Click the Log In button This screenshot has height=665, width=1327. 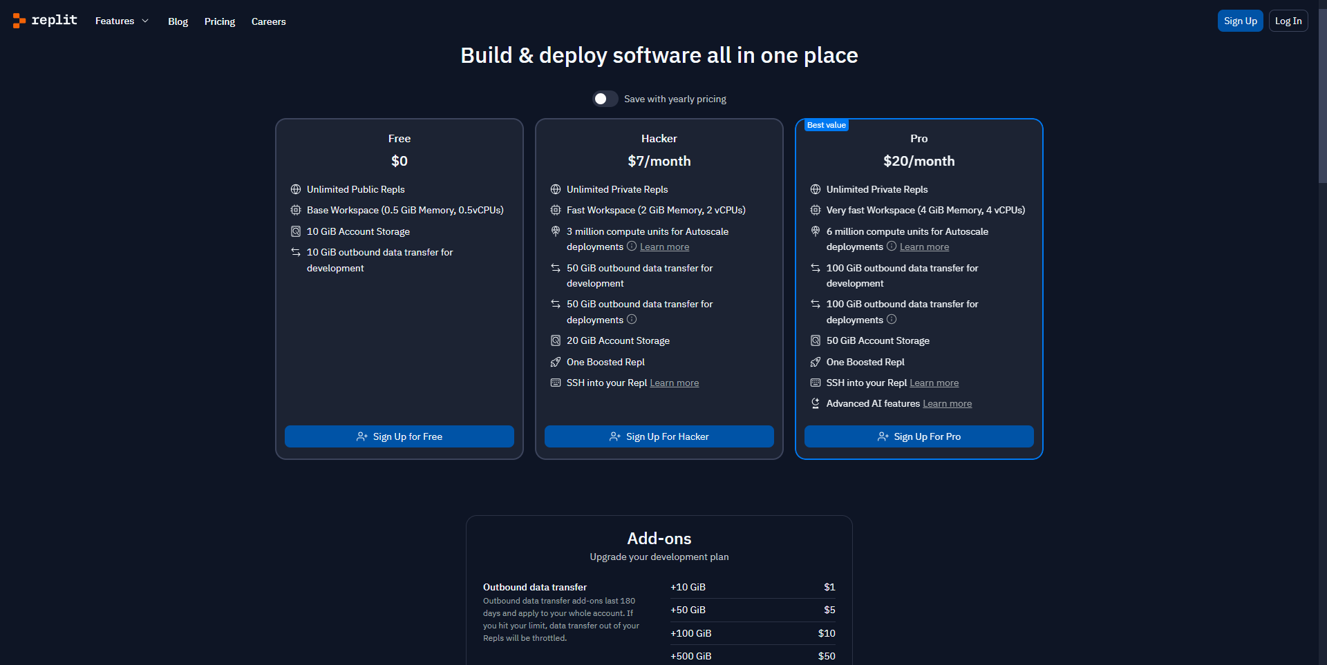[1288, 21]
